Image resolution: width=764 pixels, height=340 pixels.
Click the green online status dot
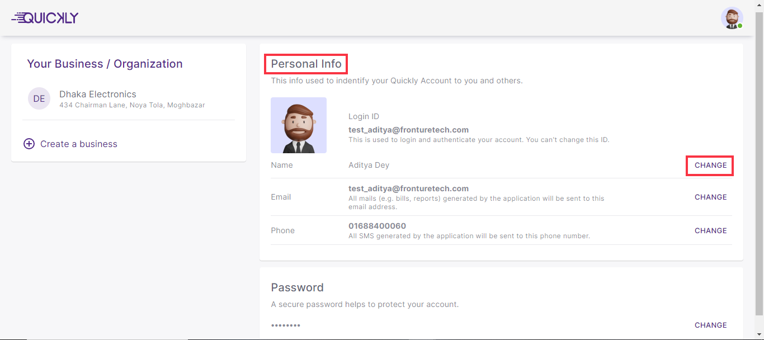click(740, 26)
